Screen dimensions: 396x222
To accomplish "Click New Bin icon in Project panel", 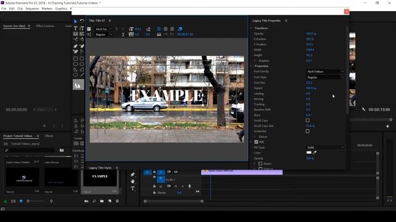I will click(101, 201).
